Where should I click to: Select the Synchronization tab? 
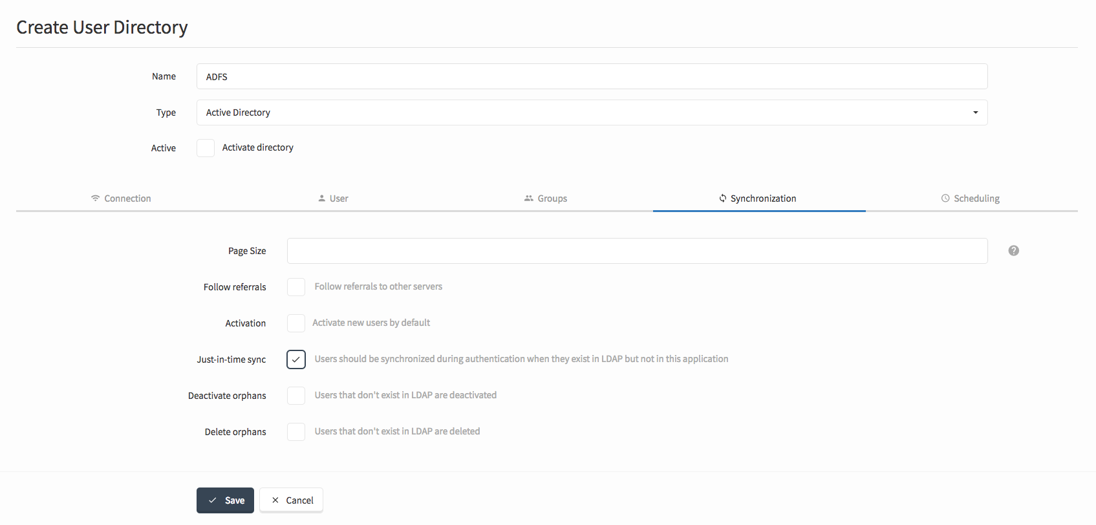tap(758, 198)
